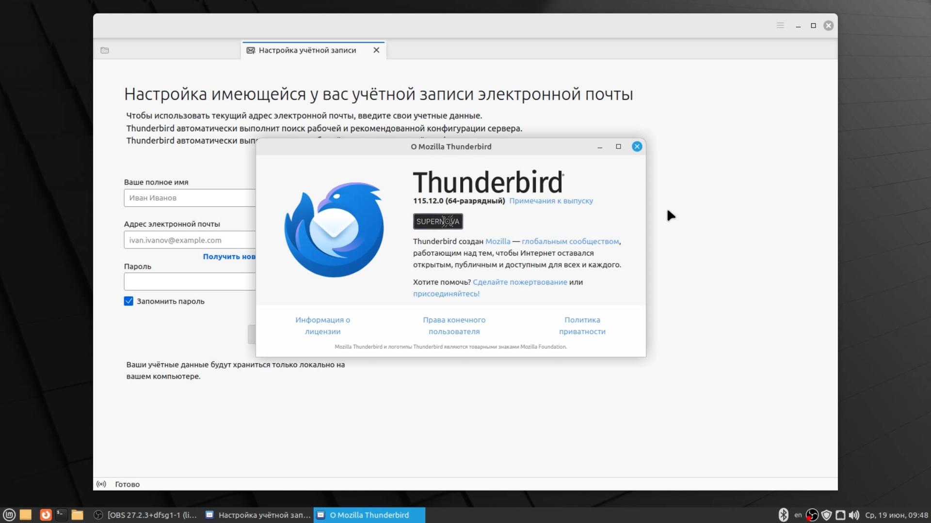Open Политика приватности link
Screen dimensions: 931x523
coord(582,325)
